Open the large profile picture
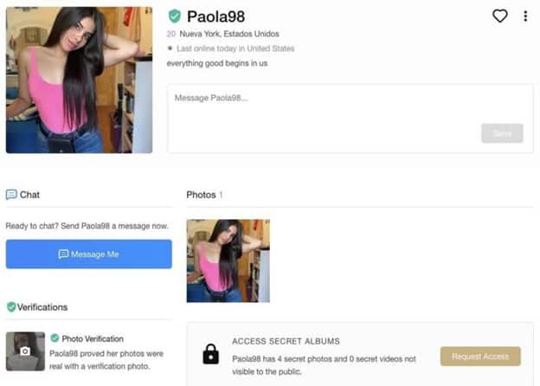 pos(80,80)
